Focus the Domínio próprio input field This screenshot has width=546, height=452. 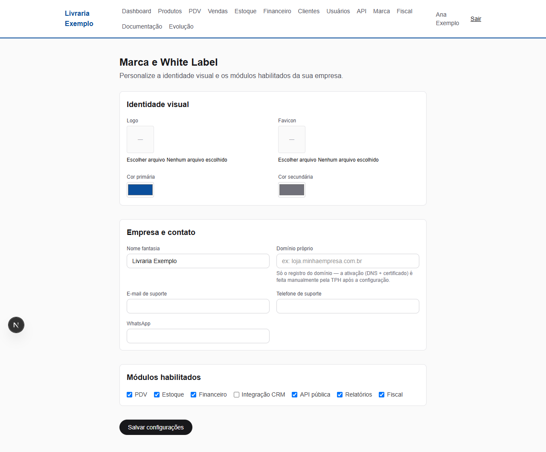[348, 261]
